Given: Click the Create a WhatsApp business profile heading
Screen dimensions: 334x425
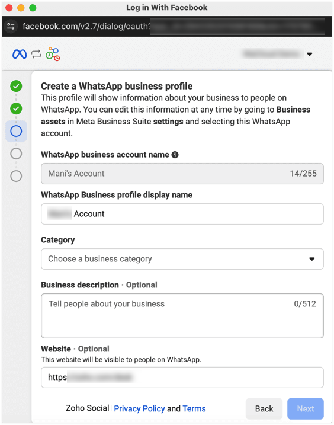Looking at the screenshot, I should point(117,86).
